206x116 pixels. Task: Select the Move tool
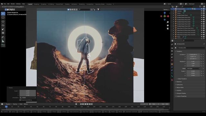3,22
